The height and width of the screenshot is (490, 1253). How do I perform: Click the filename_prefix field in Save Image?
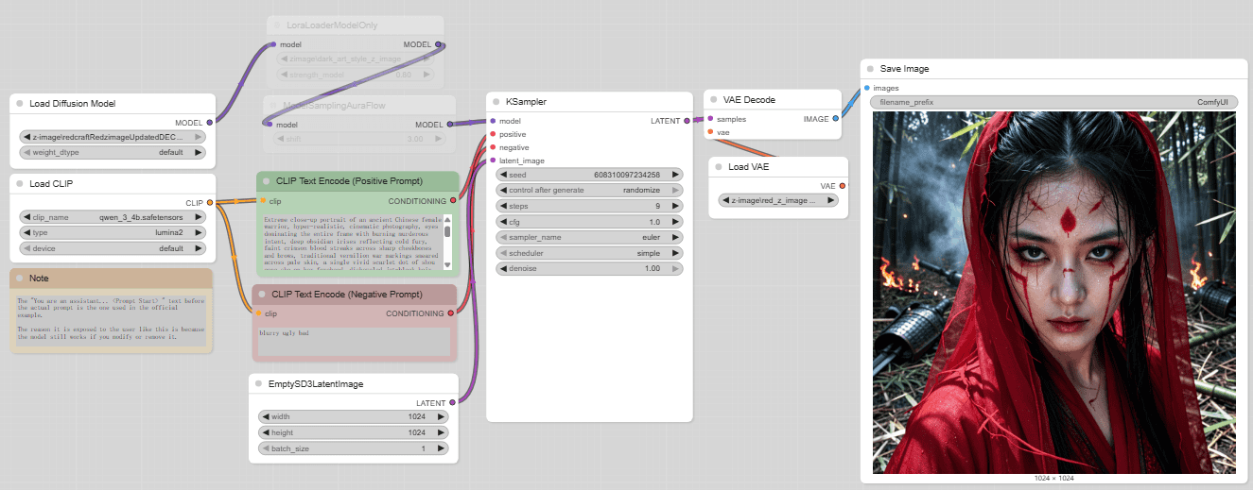click(1054, 102)
